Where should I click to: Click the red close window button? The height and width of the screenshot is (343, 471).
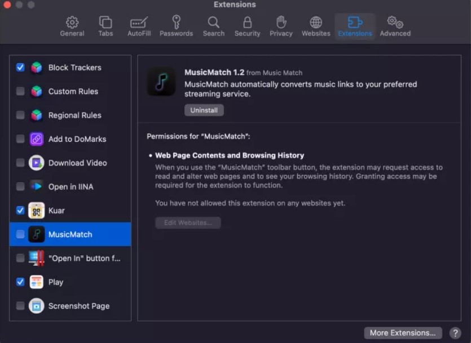pos(7,5)
